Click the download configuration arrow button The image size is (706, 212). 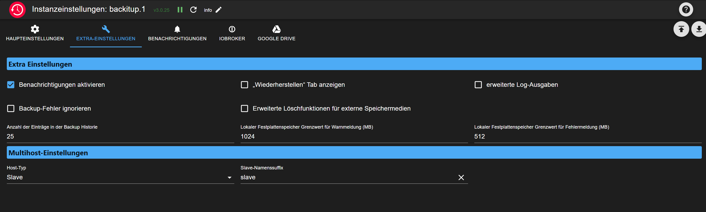(699, 29)
